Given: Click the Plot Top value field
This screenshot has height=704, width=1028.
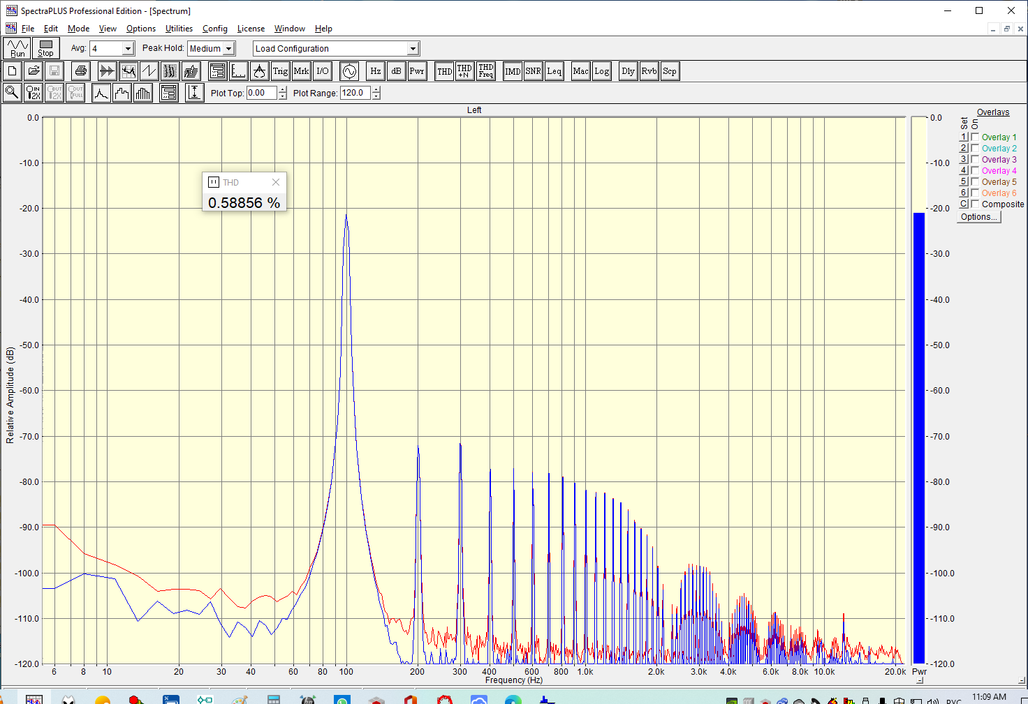Looking at the screenshot, I should click(x=262, y=93).
